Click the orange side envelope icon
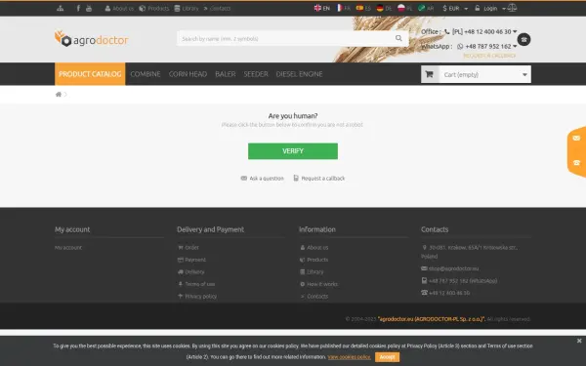 [x=576, y=139]
